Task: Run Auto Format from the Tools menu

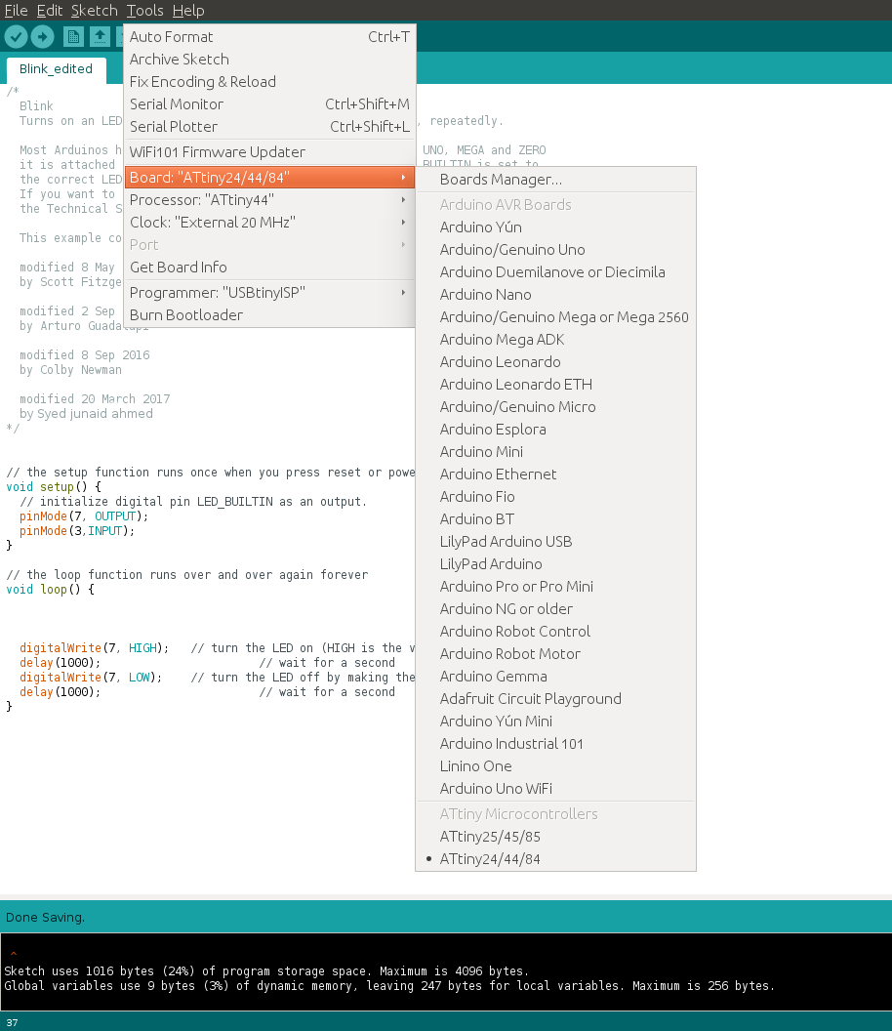Action: [x=171, y=36]
